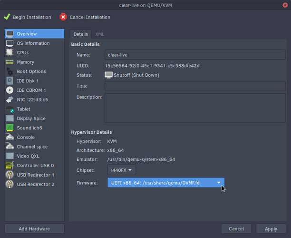Click the Apply button

point(271,228)
